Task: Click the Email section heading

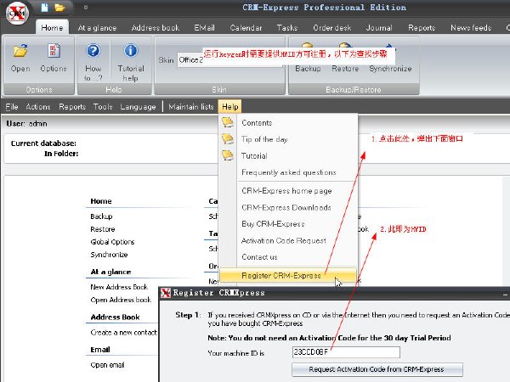Action: (100, 350)
